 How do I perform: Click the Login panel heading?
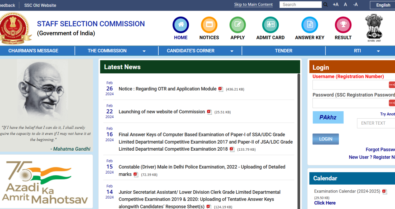321,68
